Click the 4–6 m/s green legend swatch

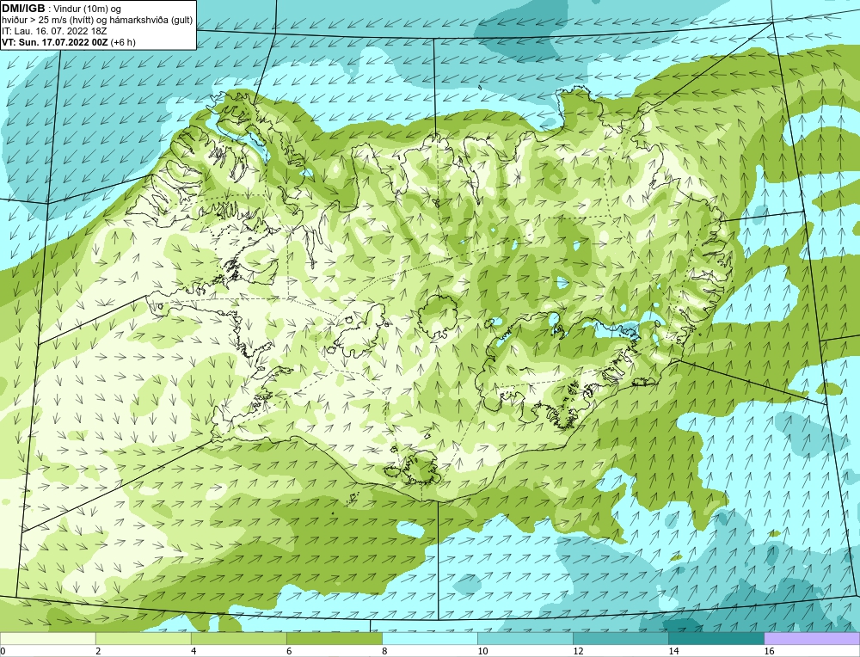pos(238,638)
